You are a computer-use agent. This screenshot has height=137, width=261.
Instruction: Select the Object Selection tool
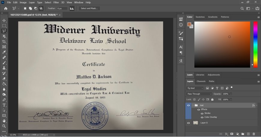pyautogui.click(x=4, y=36)
